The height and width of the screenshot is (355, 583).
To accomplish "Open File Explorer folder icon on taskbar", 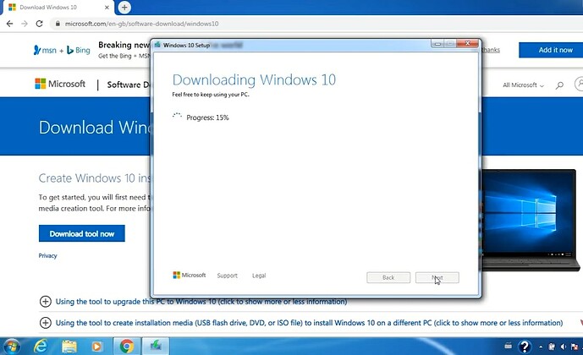I will point(69,346).
